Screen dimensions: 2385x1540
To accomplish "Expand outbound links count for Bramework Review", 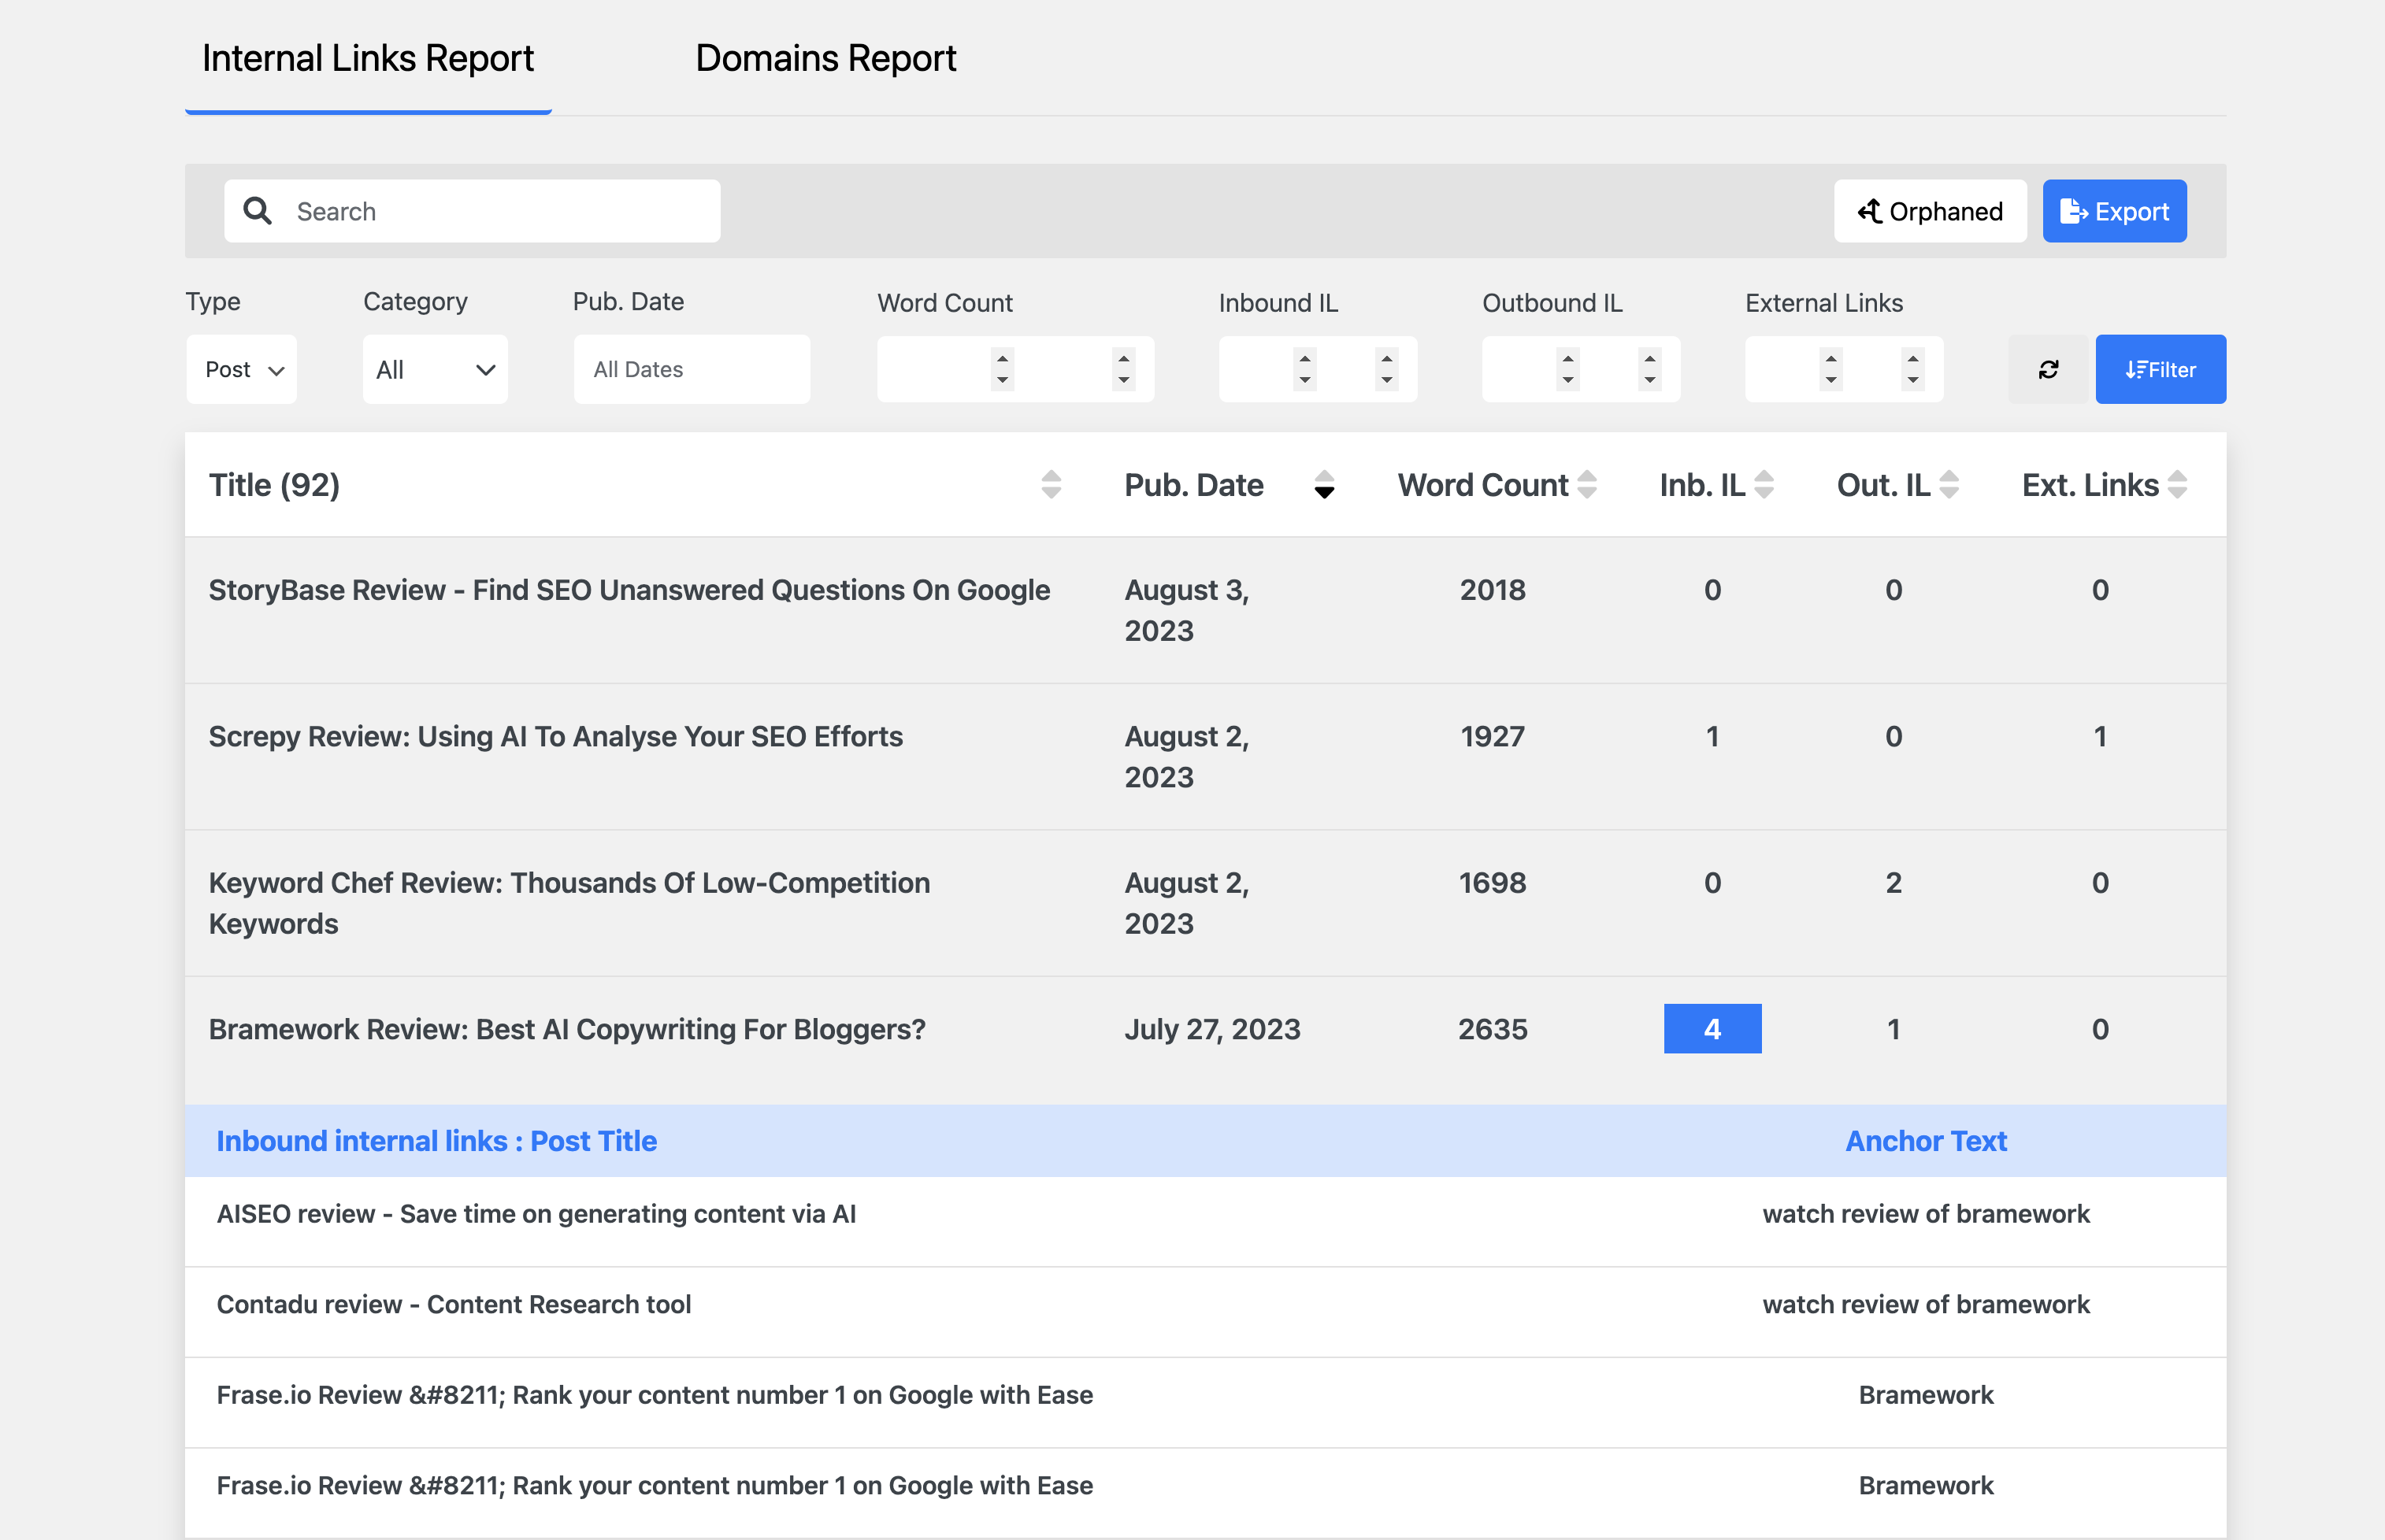I will [1894, 1029].
